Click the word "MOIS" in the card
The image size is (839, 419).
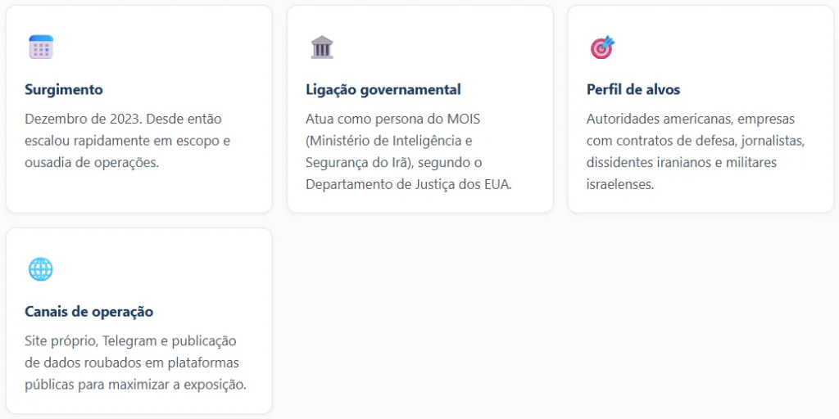point(462,119)
